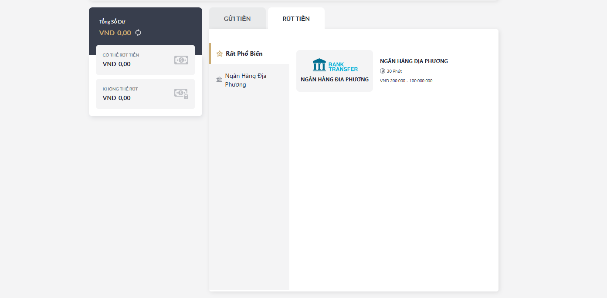The height and width of the screenshot is (298, 607).
Task: Click the gold total balance amount
Action: click(x=115, y=33)
